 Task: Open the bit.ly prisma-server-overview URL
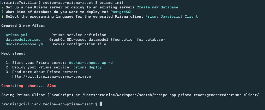coord(52,77)
